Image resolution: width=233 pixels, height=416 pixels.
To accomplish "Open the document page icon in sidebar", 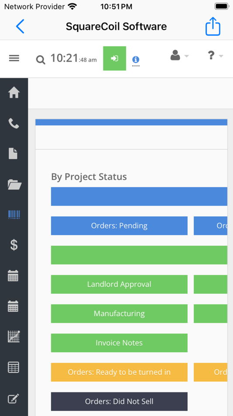I will 13,154.
